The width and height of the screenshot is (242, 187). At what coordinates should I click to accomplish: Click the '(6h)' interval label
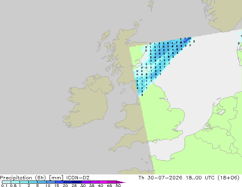pos(40,178)
